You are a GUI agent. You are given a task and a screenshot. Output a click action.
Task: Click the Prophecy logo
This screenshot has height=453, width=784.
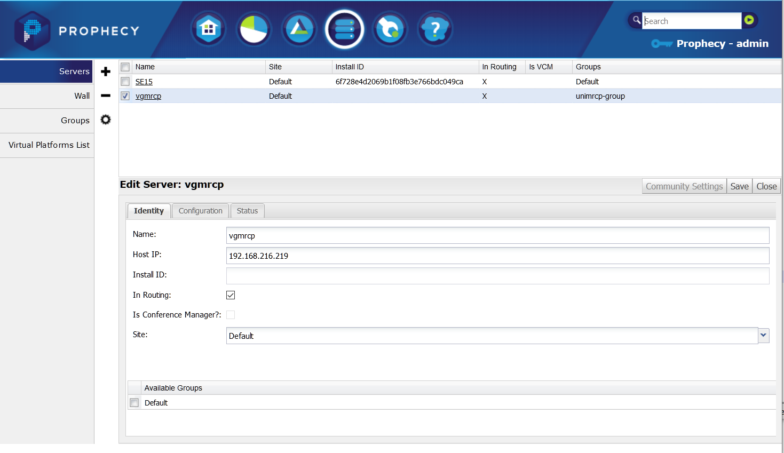click(77, 30)
